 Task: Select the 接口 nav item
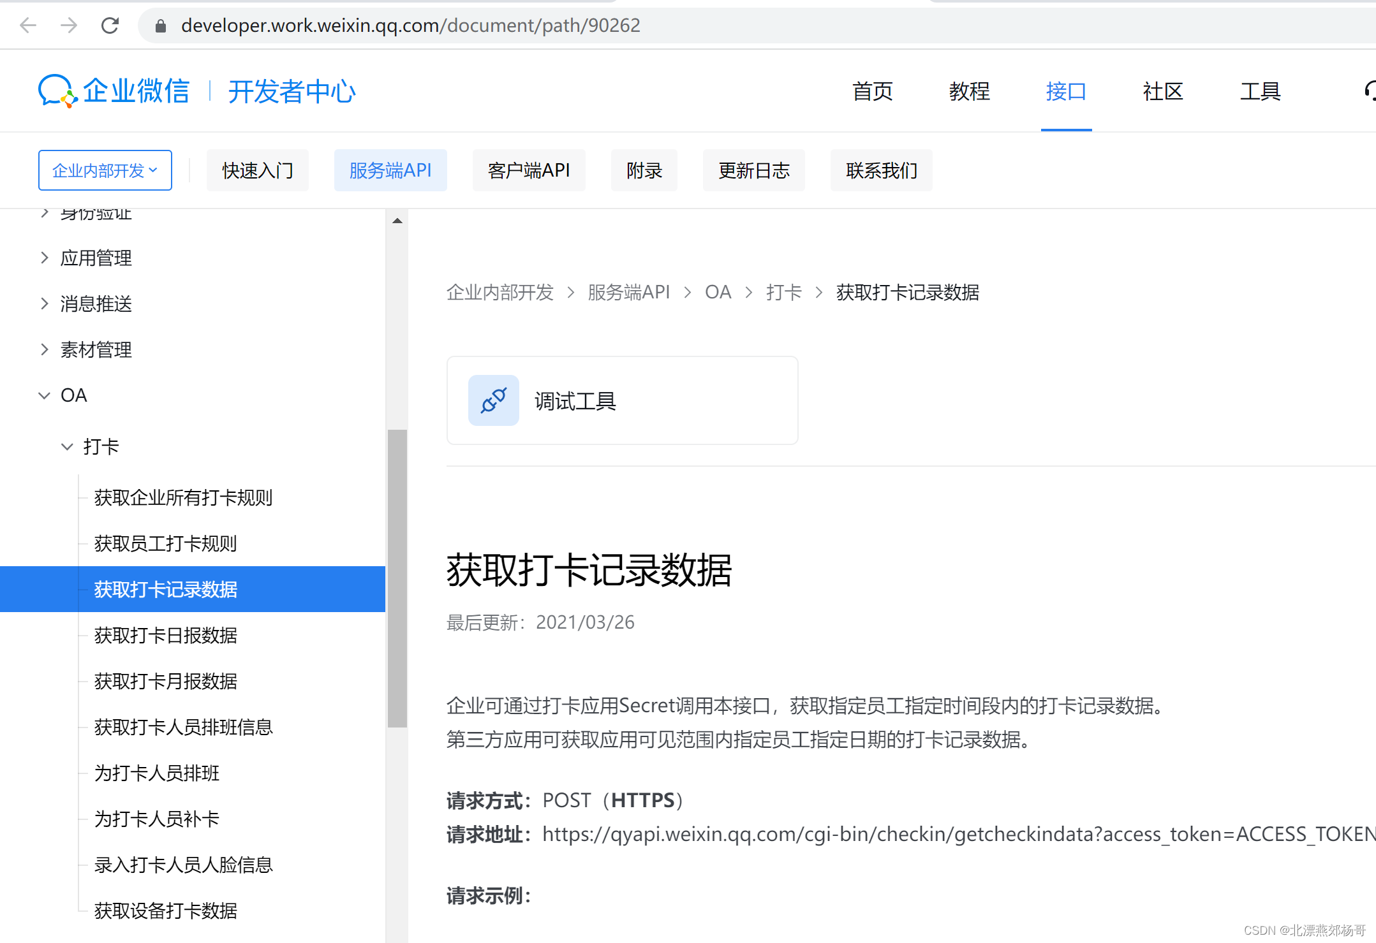1066,91
